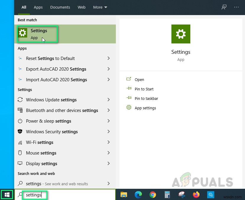Open the More dropdown in the search bar
This screenshot has width=245, height=200.
point(100,7)
